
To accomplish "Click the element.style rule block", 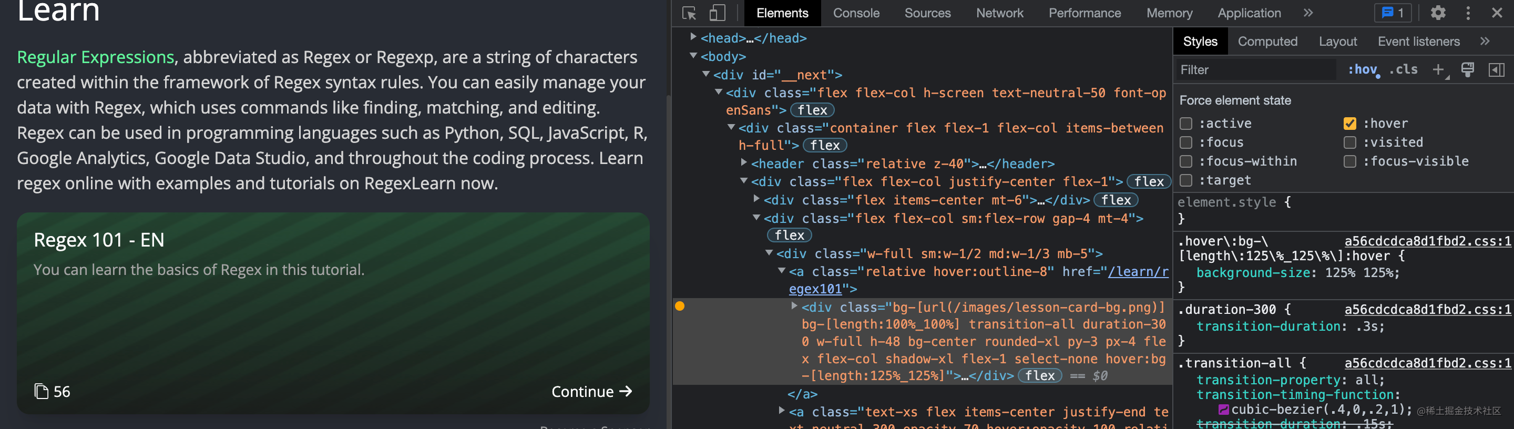I will (1344, 210).
